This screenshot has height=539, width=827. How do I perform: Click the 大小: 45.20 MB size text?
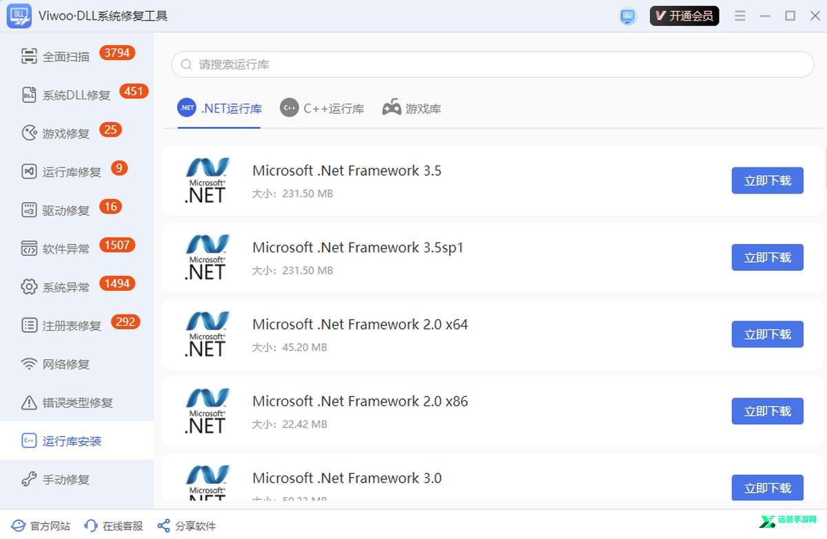click(290, 347)
